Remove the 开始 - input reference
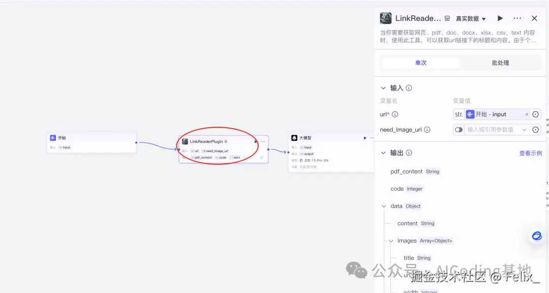Image resolution: width=549 pixels, height=293 pixels. [x=527, y=114]
